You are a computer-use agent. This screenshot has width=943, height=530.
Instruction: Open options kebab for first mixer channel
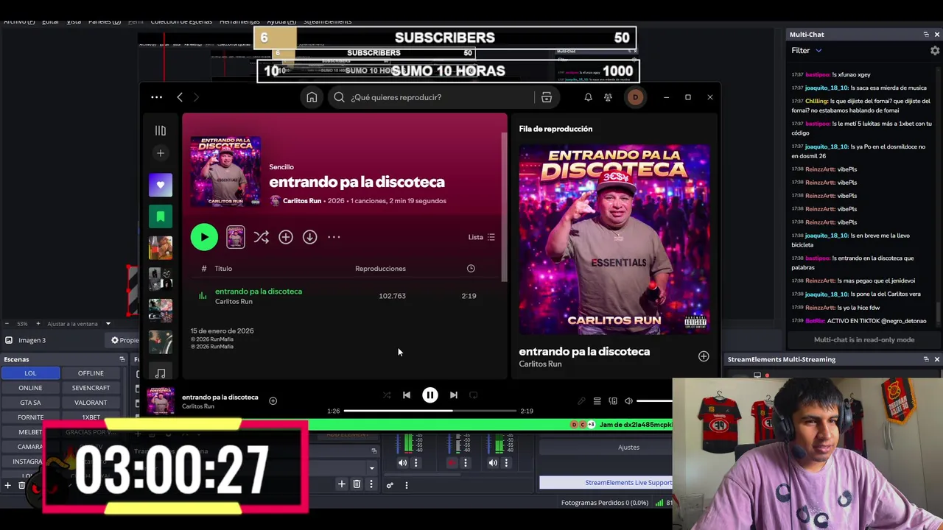point(416,463)
